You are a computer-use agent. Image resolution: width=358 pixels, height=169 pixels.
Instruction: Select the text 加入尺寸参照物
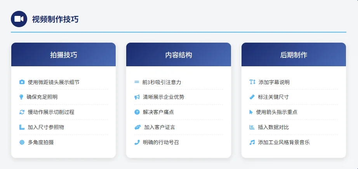point(46,127)
